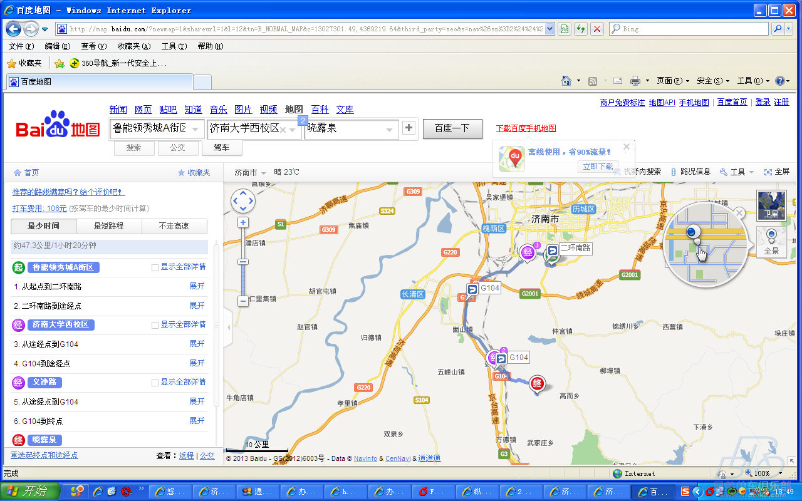Click the Windows 开始 start button
Screen dimensions: 802x501
tap(30, 492)
